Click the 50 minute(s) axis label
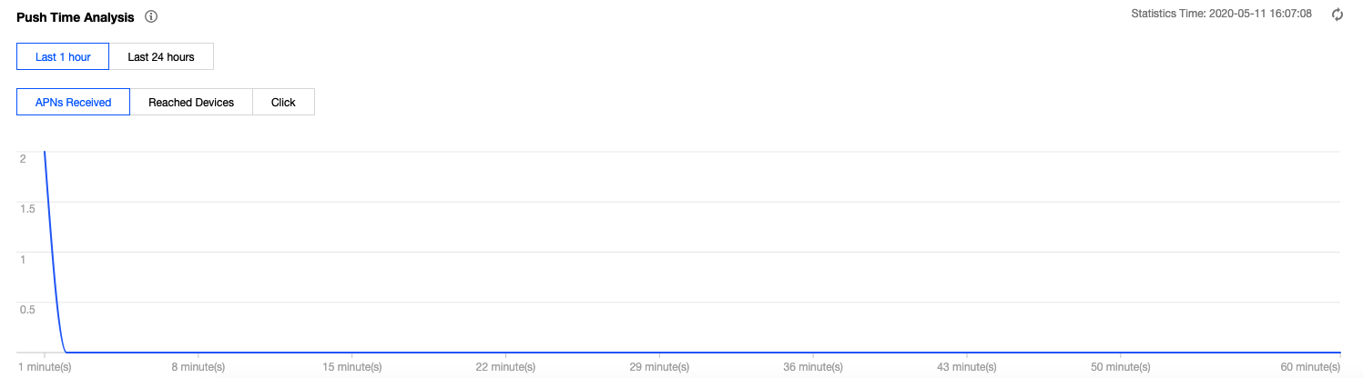The height and width of the screenshot is (378, 1363). click(1119, 366)
